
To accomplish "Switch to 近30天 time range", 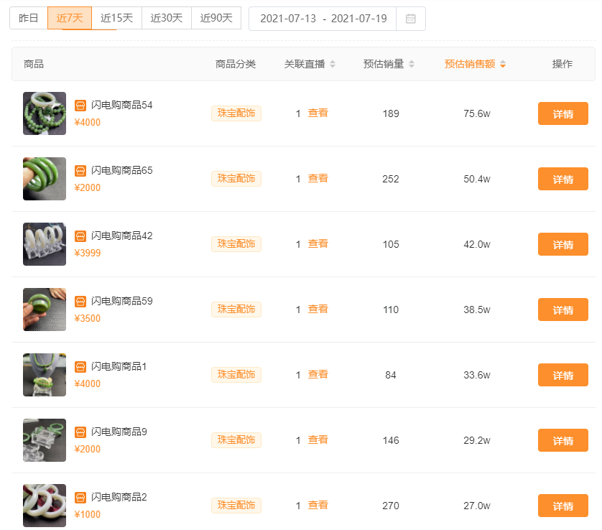I will coord(167,18).
